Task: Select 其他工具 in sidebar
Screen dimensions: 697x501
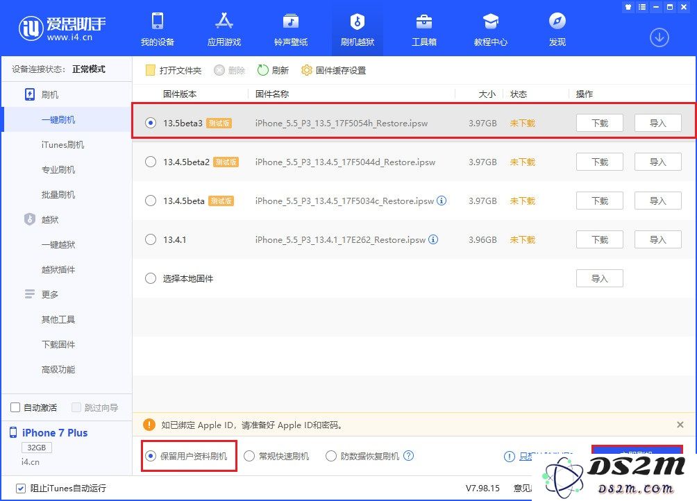Action: coord(58,319)
